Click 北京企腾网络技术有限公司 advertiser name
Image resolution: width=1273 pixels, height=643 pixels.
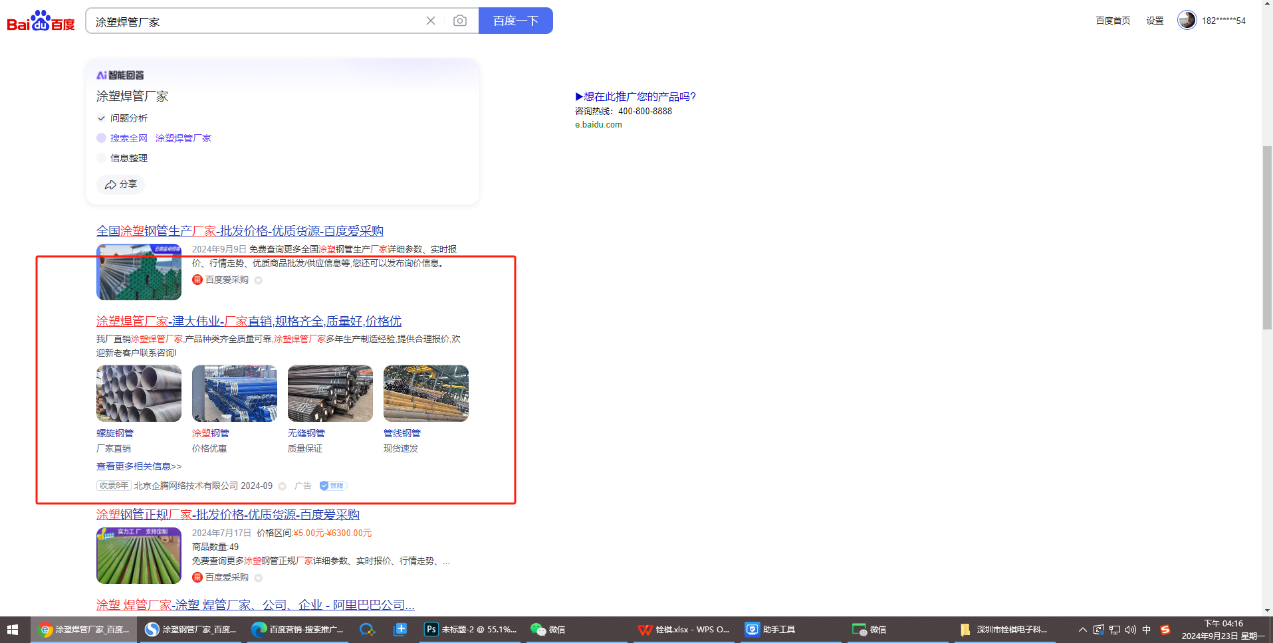(x=186, y=486)
